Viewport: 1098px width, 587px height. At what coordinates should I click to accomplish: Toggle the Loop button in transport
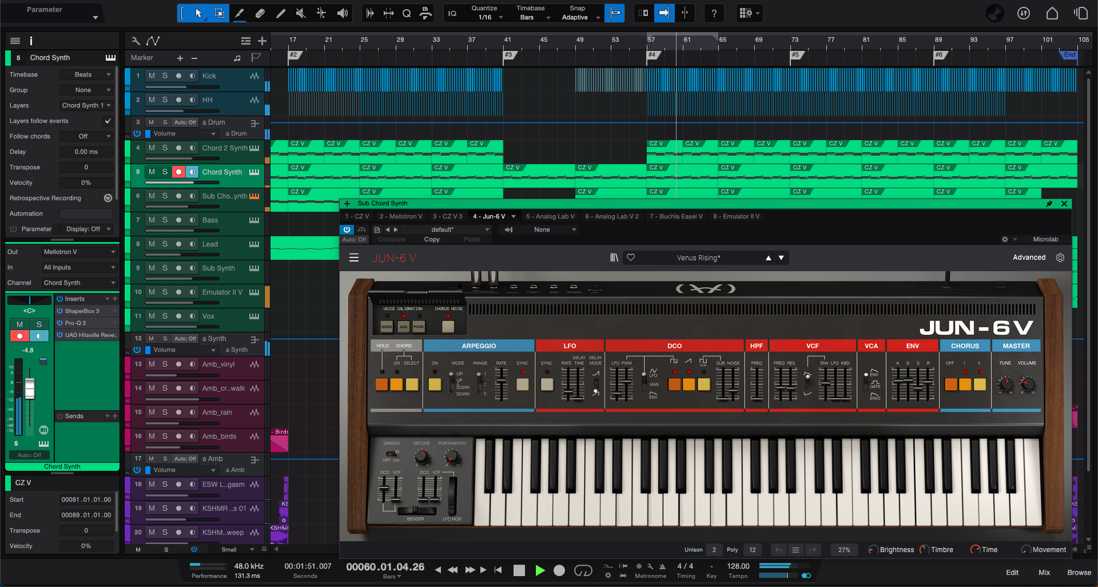(583, 570)
